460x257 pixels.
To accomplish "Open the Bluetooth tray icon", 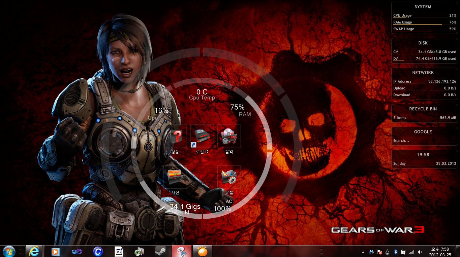I will pyautogui.click(x=396, y=252).
